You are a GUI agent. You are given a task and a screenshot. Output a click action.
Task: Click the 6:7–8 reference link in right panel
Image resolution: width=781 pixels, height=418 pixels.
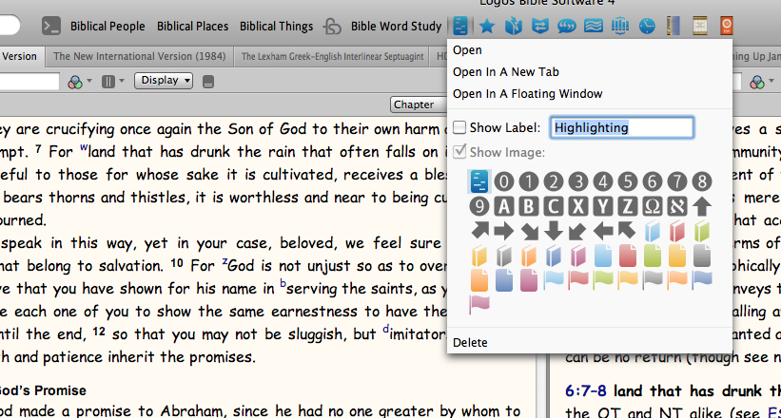[x=586, y=391]
